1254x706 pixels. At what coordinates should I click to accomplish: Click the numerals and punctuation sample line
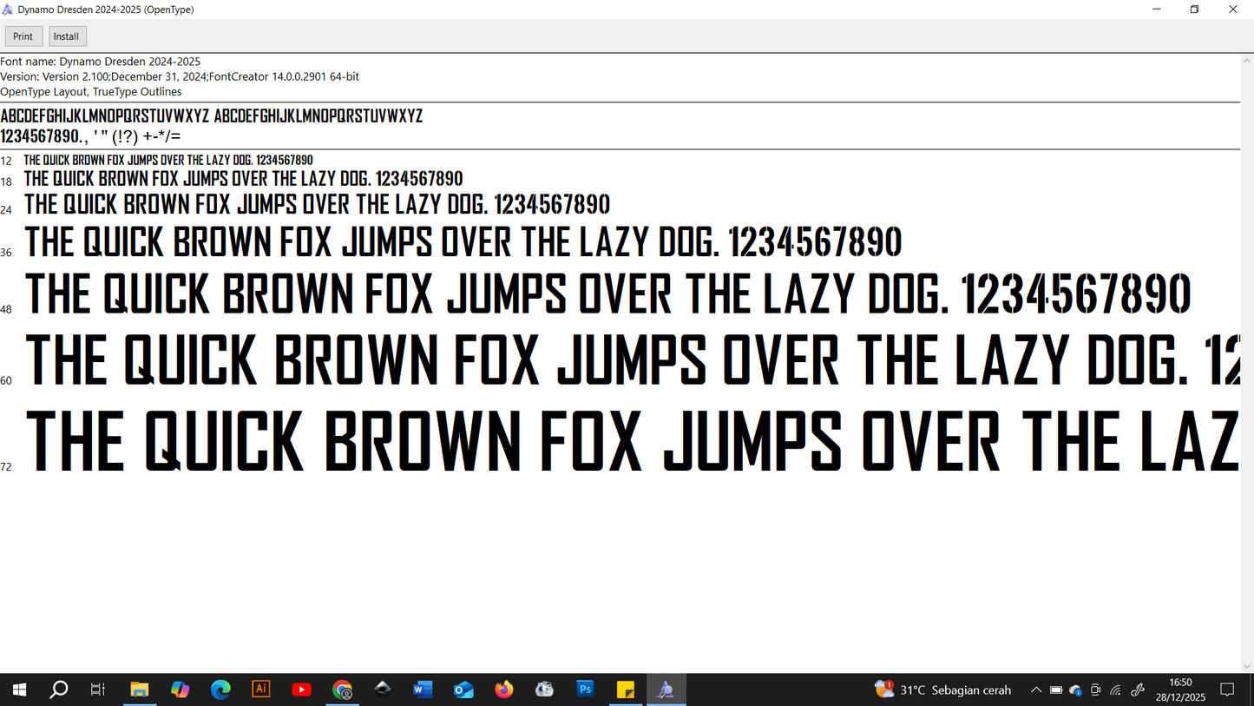(x=90, y=136)
